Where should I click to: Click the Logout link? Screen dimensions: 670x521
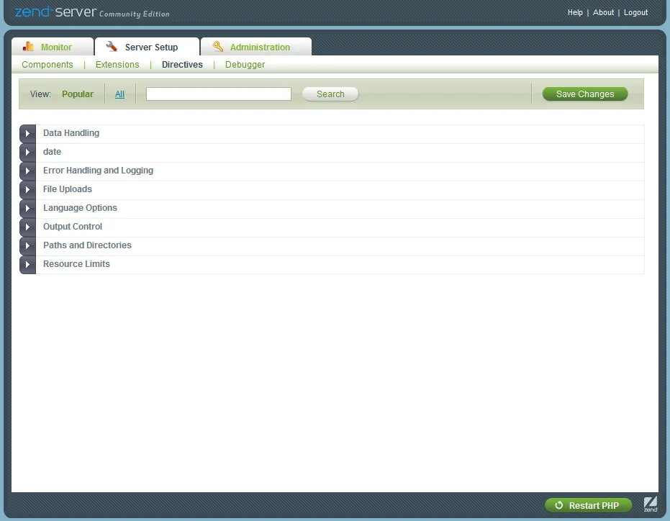point(636,12)
